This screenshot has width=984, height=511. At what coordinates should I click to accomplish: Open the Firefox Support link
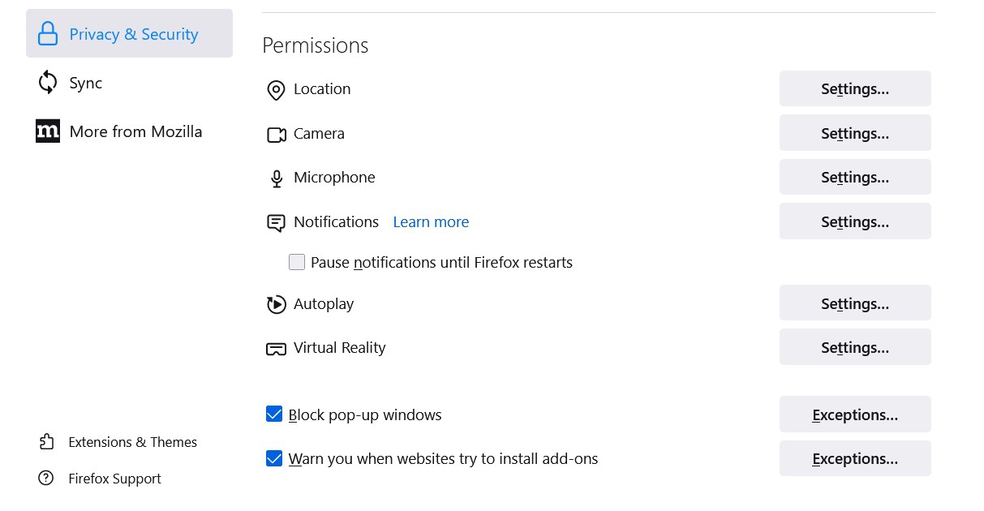114,479
